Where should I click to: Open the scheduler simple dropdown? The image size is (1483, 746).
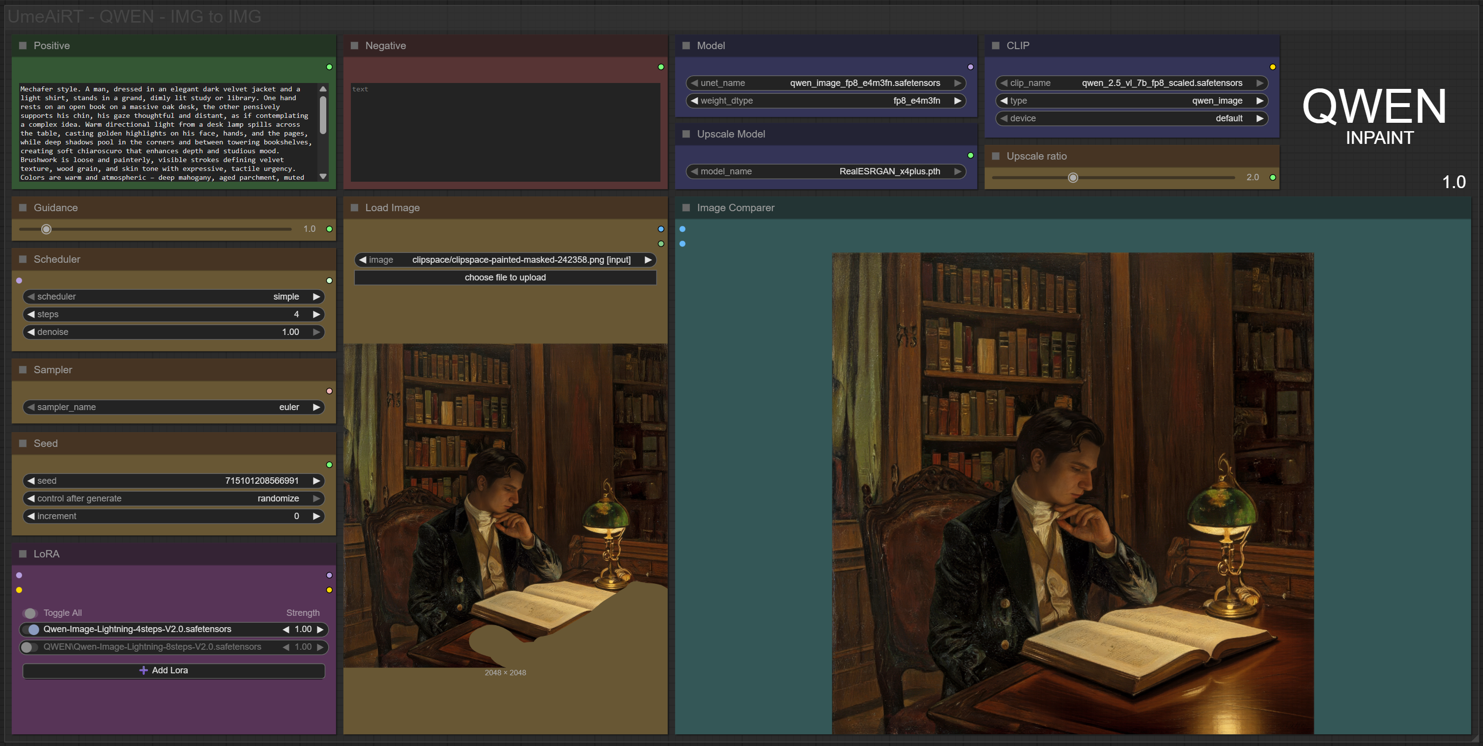172,297
